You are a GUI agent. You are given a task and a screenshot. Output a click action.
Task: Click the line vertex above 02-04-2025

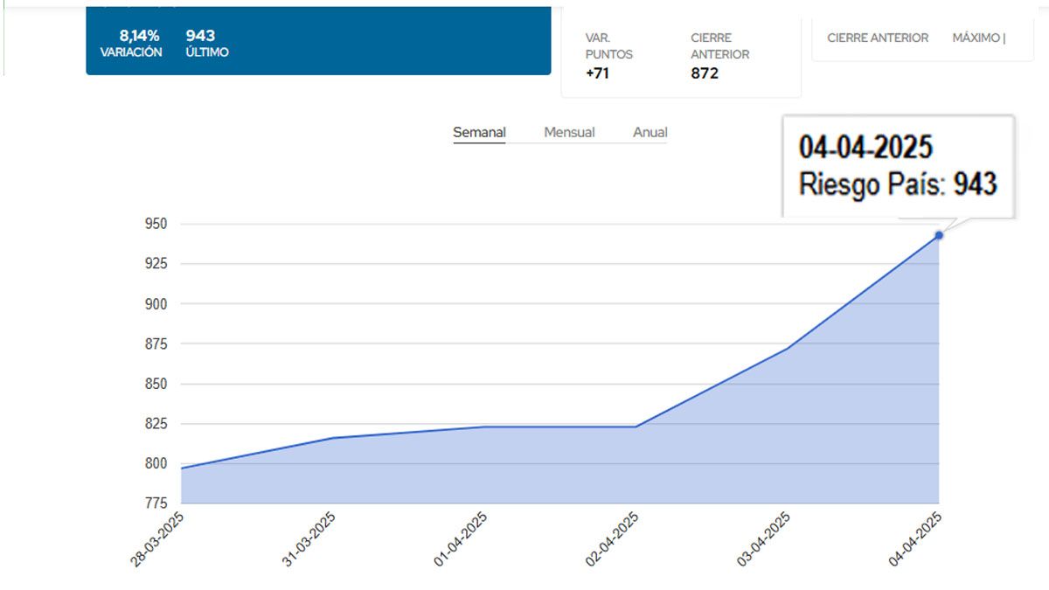[636, 427]
